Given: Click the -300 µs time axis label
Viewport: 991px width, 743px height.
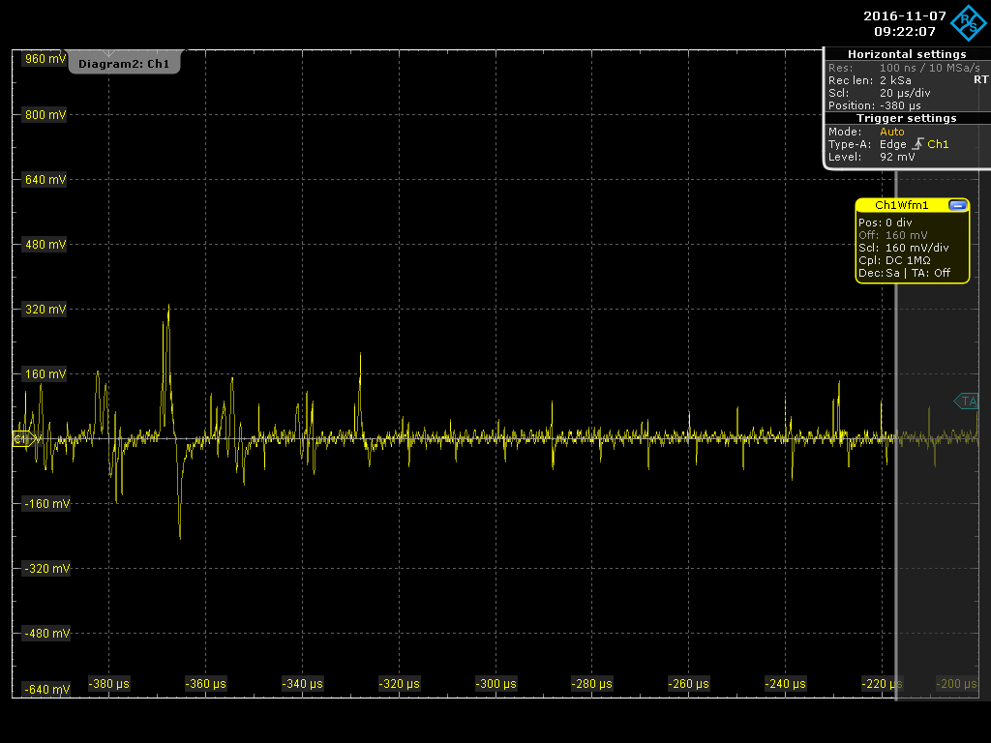Looking at the screenshot, I should point(495,684).
